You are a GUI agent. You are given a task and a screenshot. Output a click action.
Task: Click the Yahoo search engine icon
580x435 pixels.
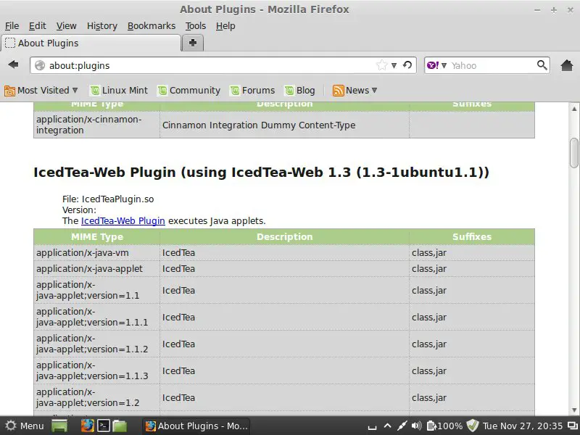(433, 65)
